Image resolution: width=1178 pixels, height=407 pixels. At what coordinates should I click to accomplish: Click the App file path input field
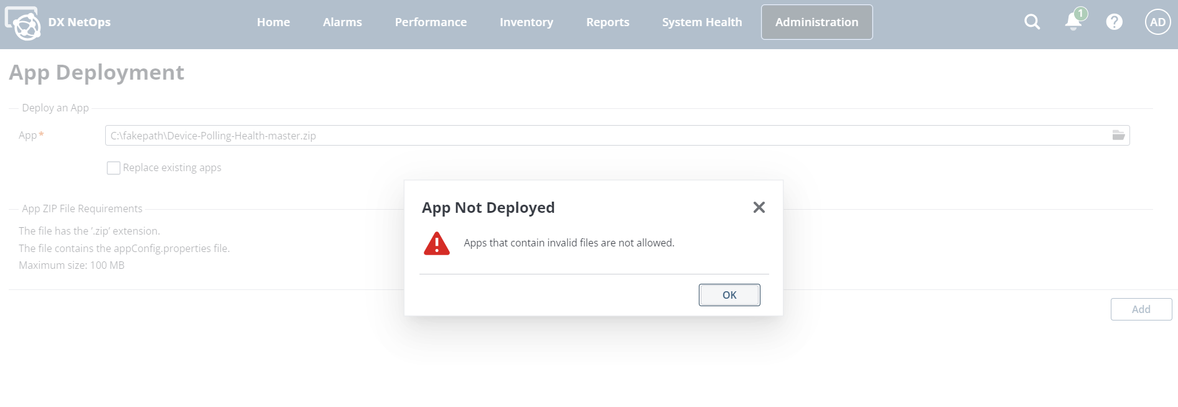click(604, 136)
